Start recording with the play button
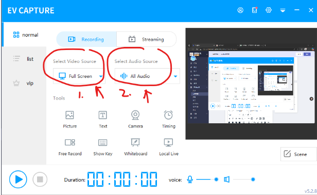 [18, 180]
